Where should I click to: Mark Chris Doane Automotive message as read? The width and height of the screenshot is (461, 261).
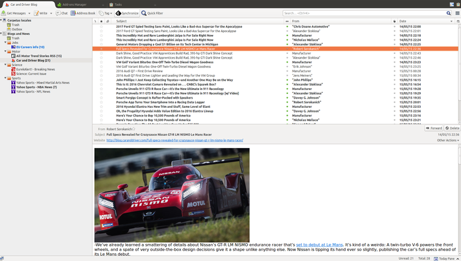click(x=287, y=26)
